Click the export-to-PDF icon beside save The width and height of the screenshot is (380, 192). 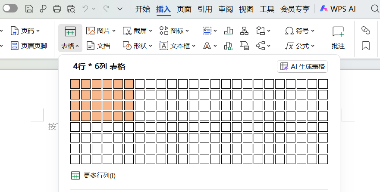(x=43, y=9)
